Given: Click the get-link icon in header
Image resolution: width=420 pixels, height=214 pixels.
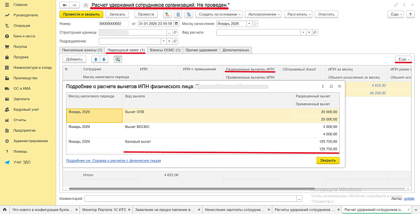Looking at the screenshot, I should pyautogui.click(x=395, y=5).
